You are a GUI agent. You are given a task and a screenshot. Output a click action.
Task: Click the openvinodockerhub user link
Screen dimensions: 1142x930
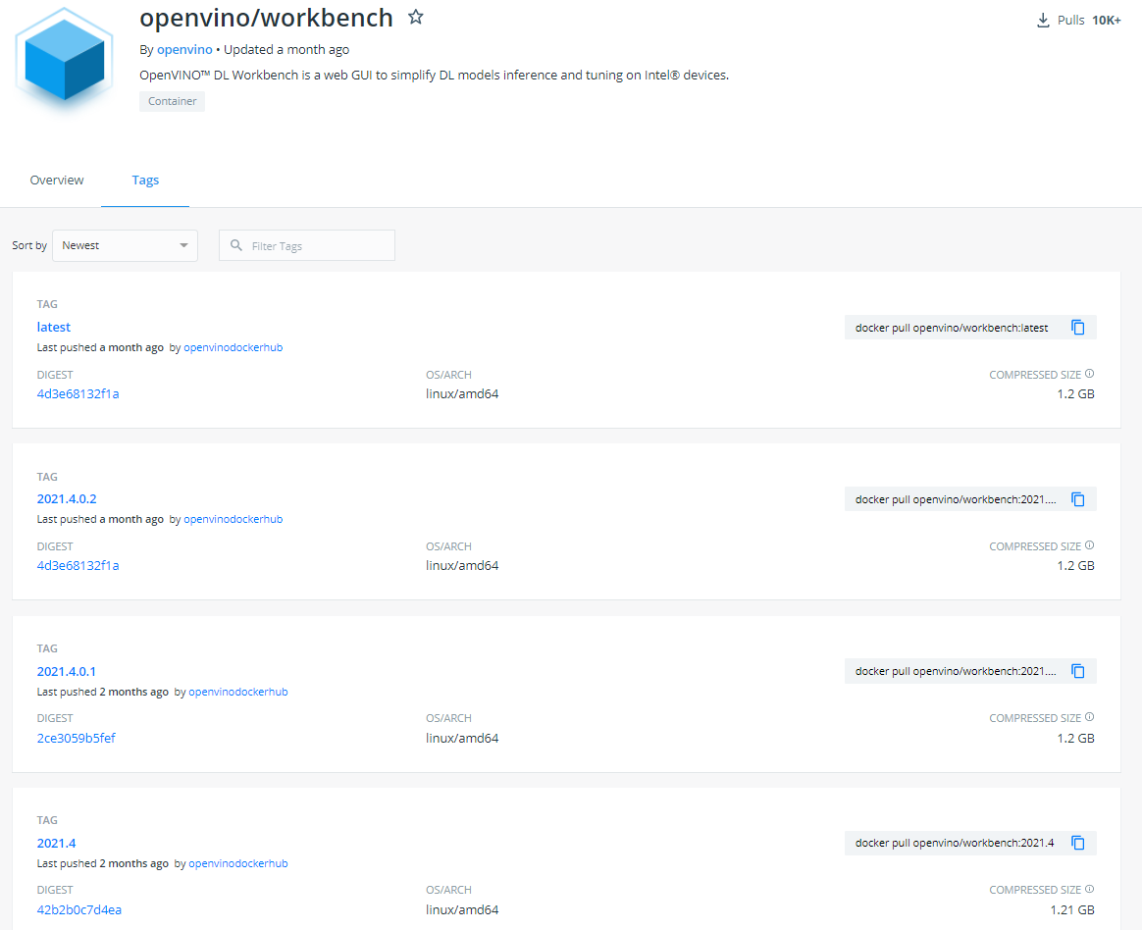[233, 347]
